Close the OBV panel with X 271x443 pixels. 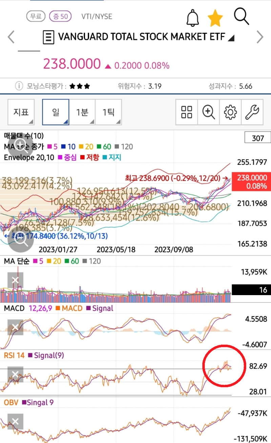(15, 421)
